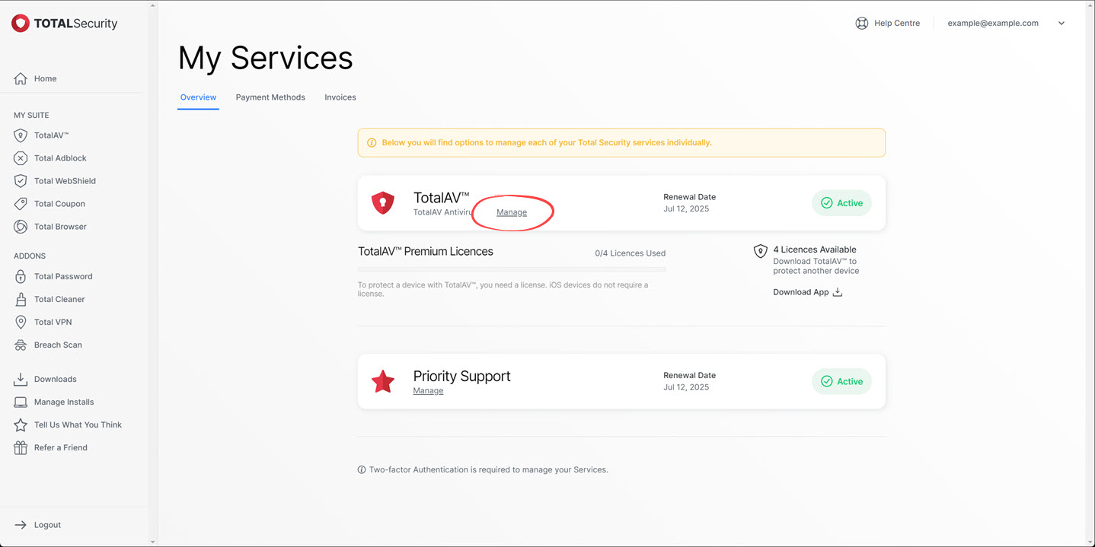Click the Help Centre link
1095x547 pixels.
click(x=897, y=24)
